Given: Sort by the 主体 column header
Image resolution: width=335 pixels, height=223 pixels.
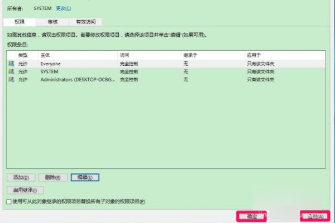Looking at the screenshot, I should point(78,55).
